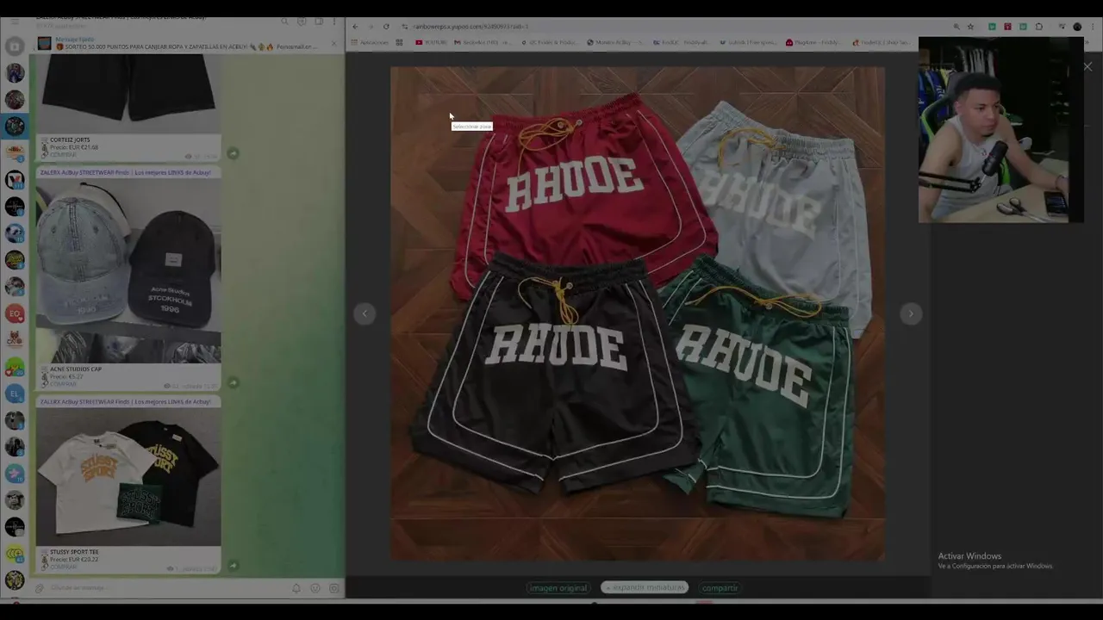Open the browser extensions puzzle icon
Screen dimensions: 1103x620
(1038, 27)
